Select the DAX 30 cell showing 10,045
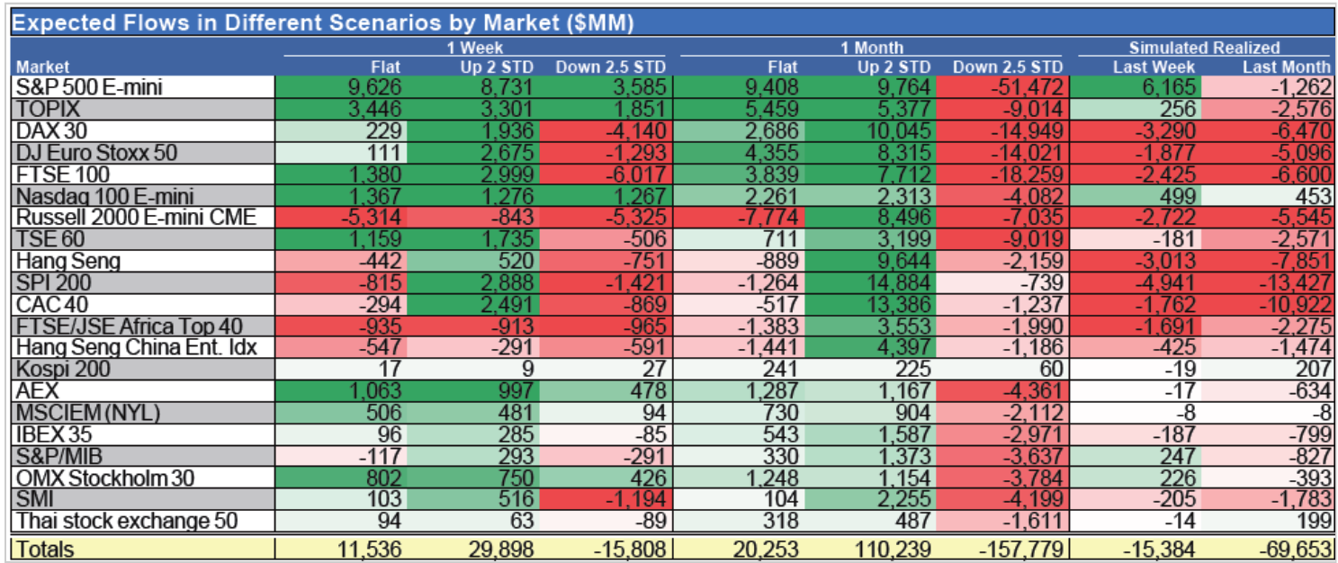This screenshot has height=563, width=1338. pos(899,130)
